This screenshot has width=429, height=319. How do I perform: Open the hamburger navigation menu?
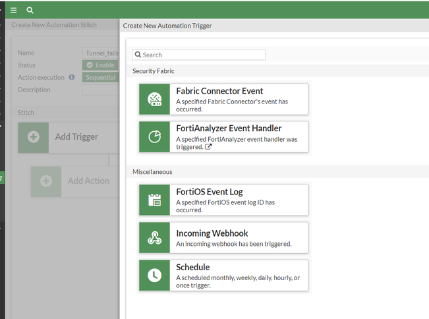click(x=14, y=10)
